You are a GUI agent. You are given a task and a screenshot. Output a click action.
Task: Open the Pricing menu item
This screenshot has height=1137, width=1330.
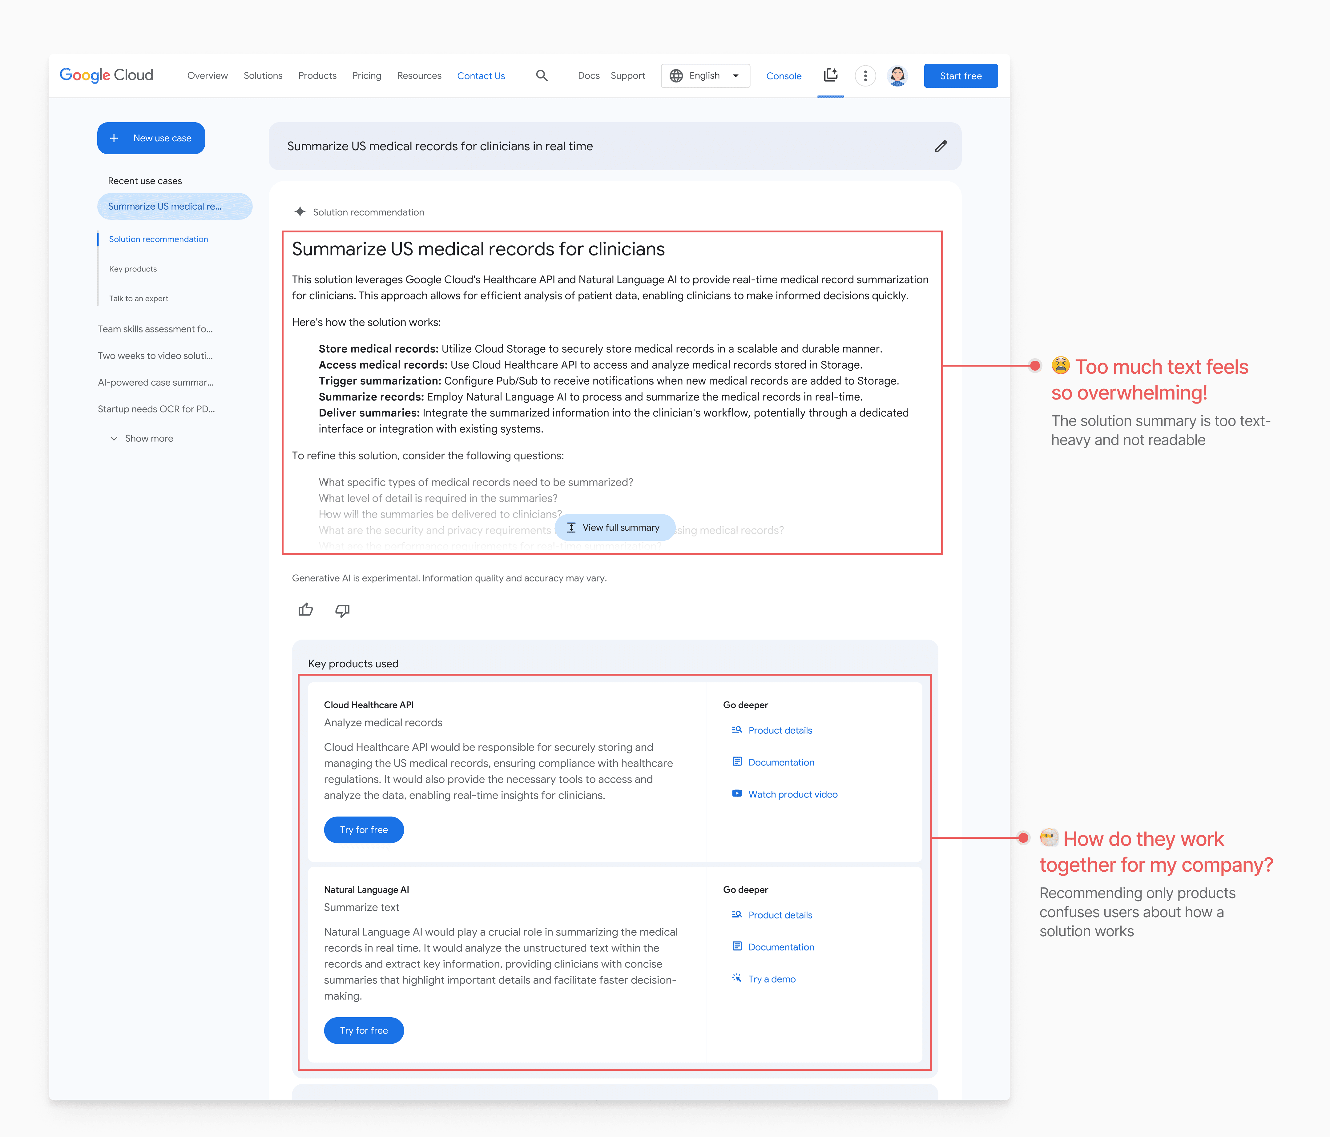tap(367, 76)
